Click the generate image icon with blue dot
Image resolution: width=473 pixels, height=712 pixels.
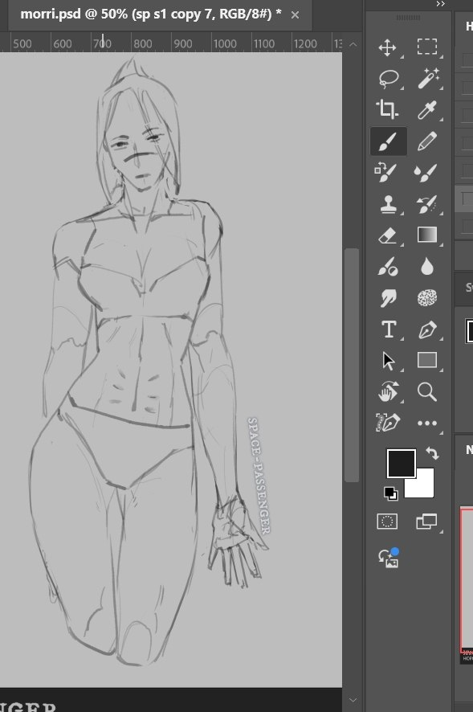389,558
